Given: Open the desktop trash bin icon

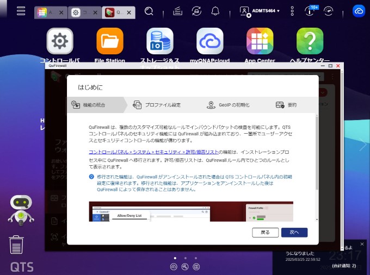Looking at the screenshot, I should (x=16, y=245).
